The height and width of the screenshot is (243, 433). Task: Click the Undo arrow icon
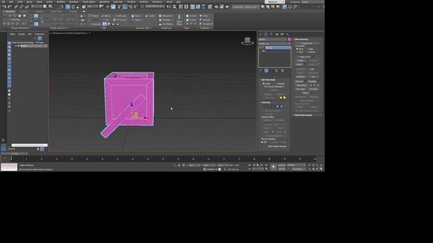5,7
